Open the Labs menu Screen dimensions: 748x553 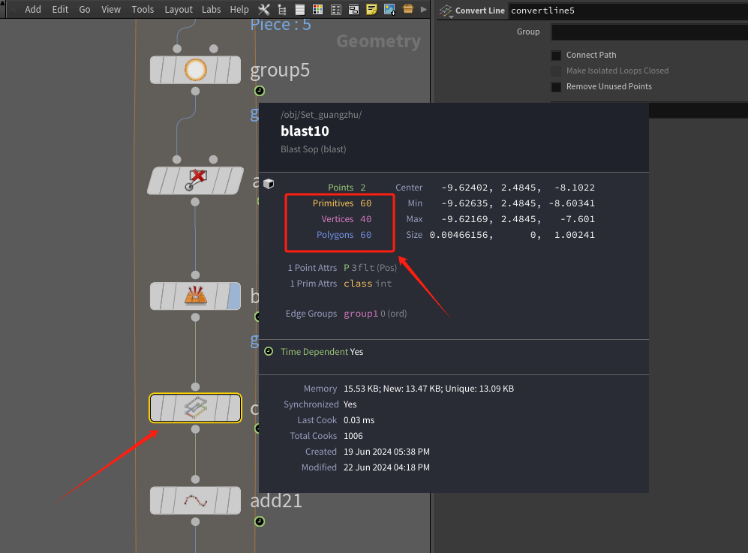[212, 10]
